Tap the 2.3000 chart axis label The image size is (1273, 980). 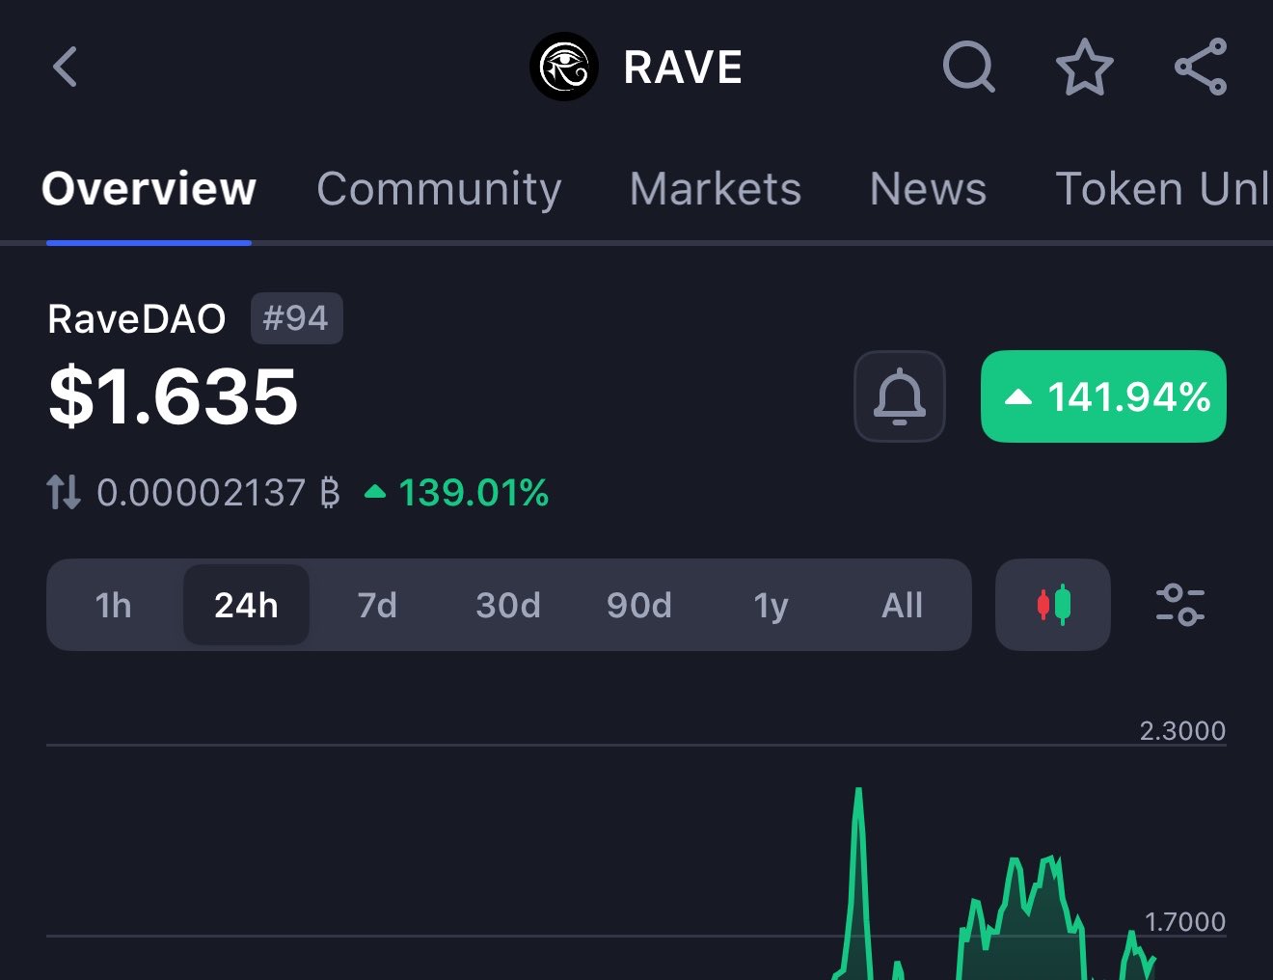[1182, 730]
